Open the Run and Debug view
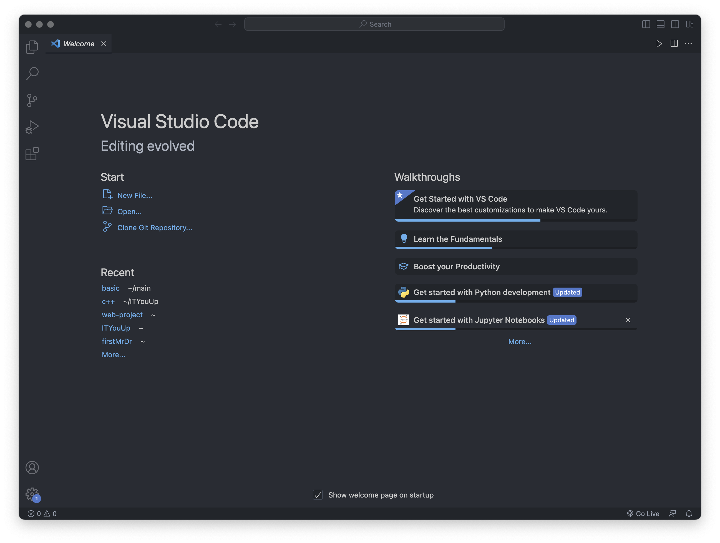Viewport: 720px width, 543px height. [x=32, y=127]
